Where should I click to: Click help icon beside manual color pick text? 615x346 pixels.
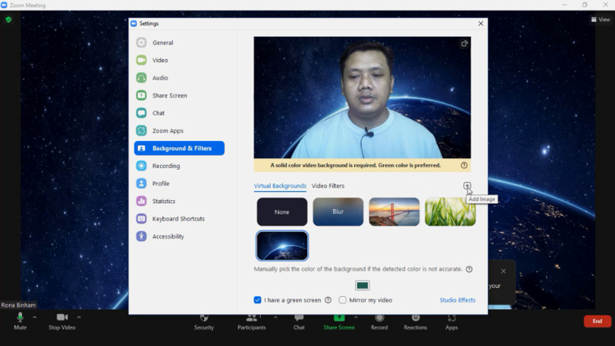coord(469,269)
